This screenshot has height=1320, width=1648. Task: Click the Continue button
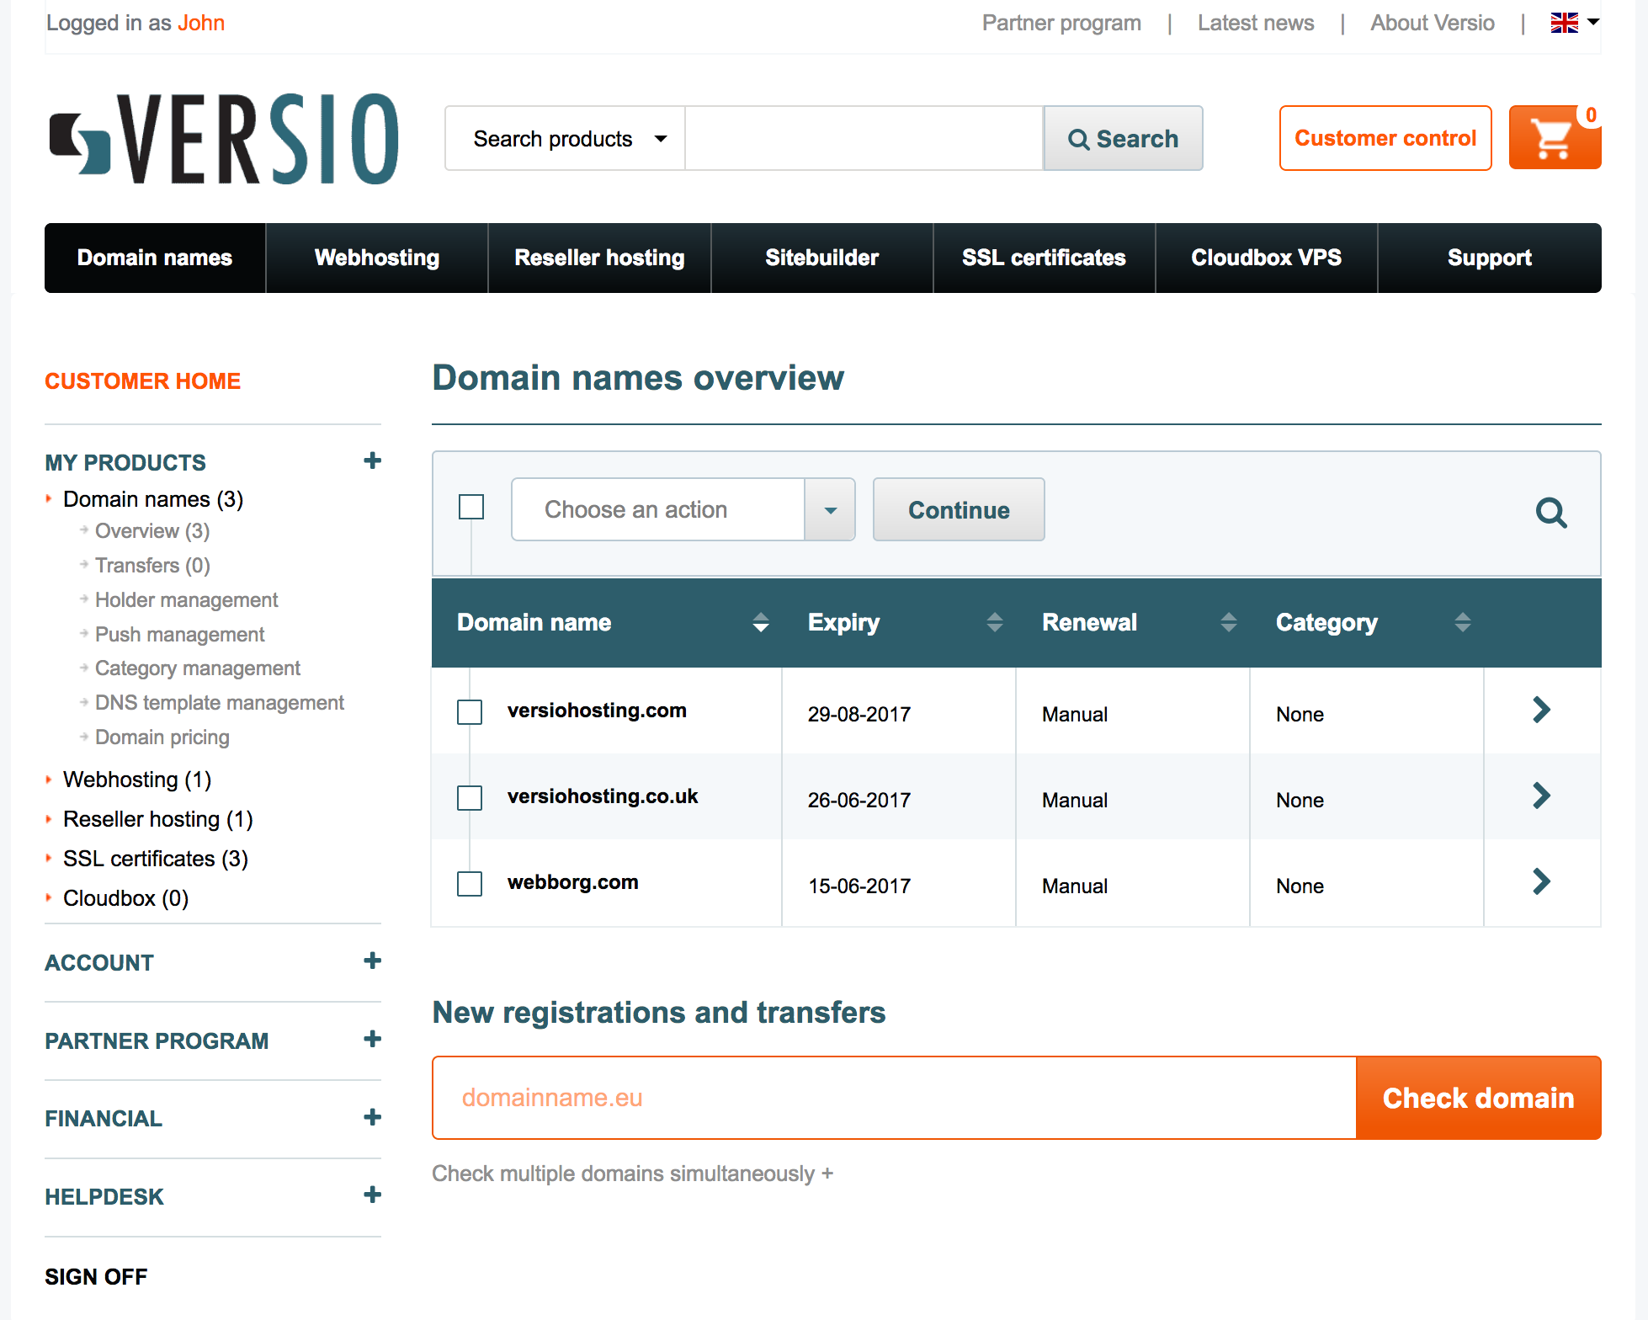pyautogui.click(x=959, y=509)
